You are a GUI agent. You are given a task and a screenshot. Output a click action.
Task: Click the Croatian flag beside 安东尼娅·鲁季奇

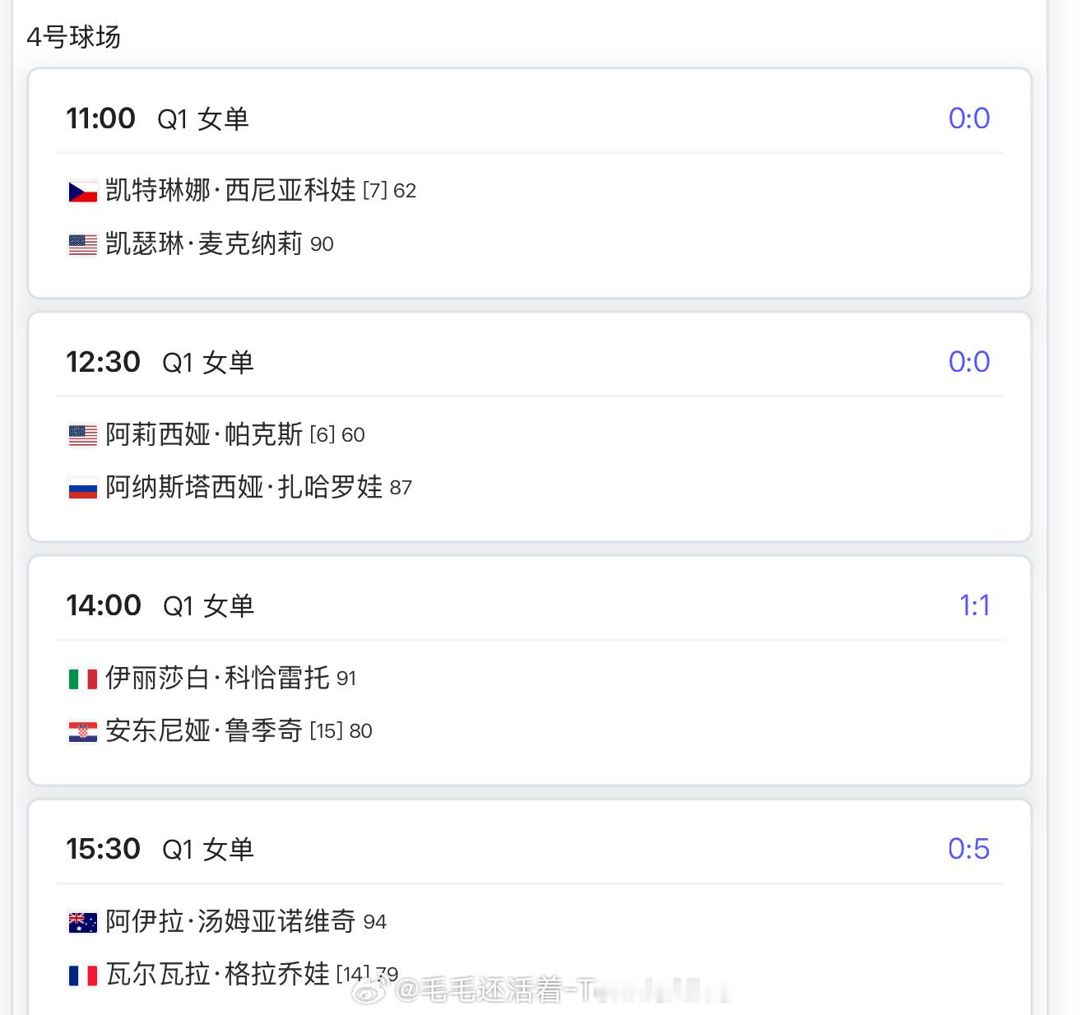pos(82,731)
